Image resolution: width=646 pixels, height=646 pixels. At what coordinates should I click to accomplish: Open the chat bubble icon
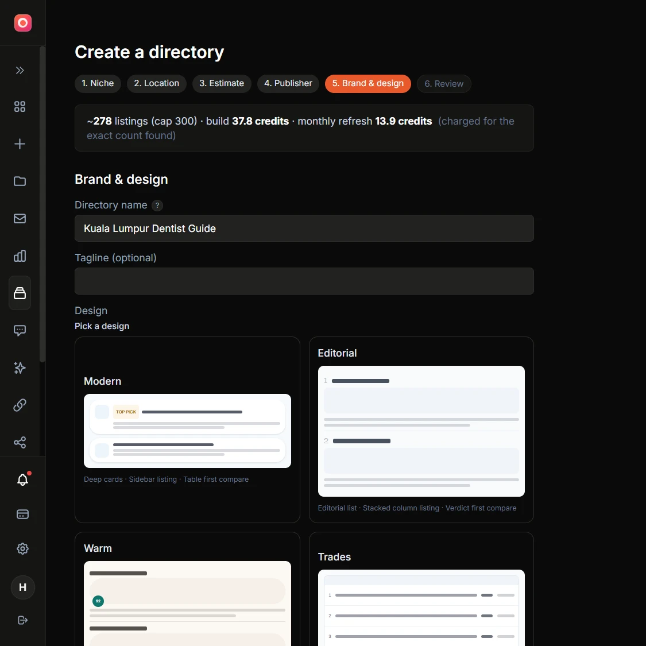click(x=20, y=330)
